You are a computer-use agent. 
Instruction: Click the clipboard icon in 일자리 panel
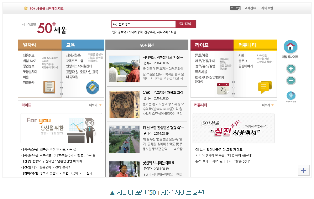(49, 87)
